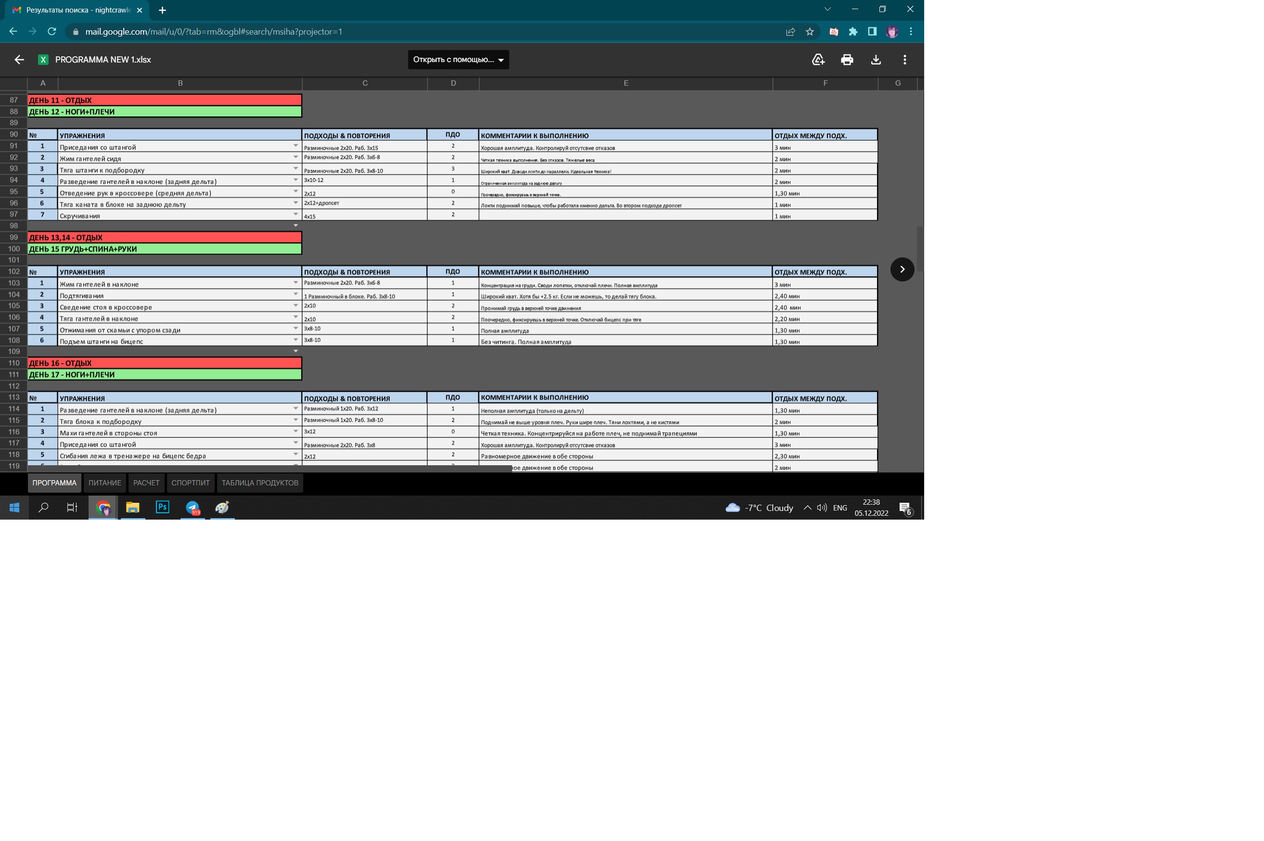Switch to the ТАБЛИЦА ПРОДУКТОВ sheet tab

(259, 483)
